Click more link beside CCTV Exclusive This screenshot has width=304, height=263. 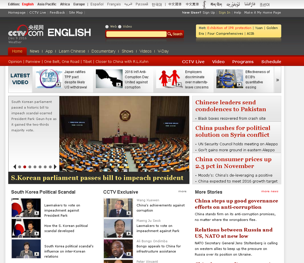point(182,191)
